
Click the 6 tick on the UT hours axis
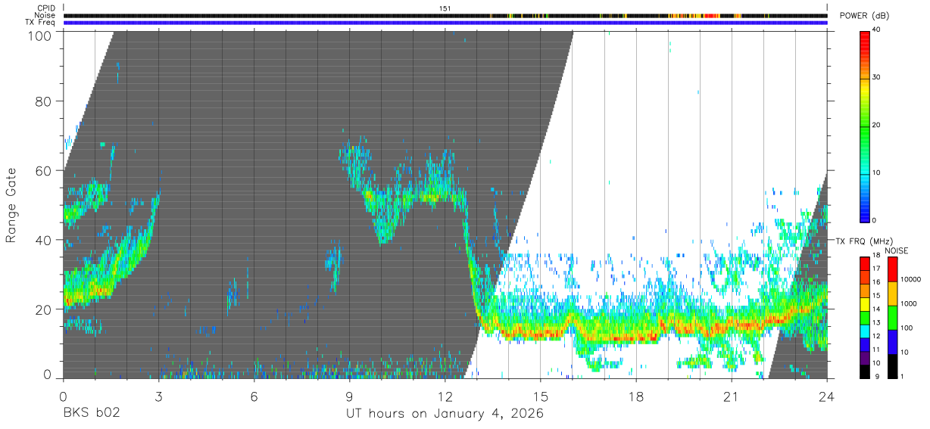tap(254, 396)
